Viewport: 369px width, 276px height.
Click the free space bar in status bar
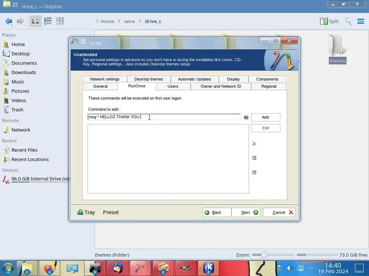(317, 255)
